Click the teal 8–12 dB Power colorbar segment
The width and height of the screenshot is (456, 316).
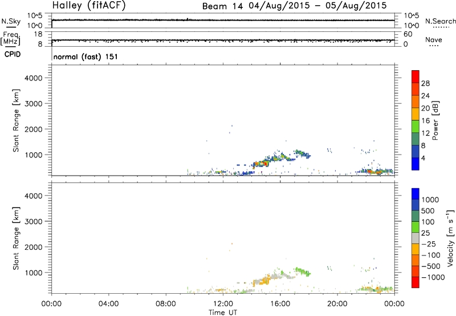[416, 139]
